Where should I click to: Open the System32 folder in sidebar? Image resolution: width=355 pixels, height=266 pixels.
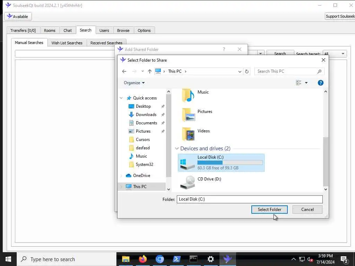144,165
